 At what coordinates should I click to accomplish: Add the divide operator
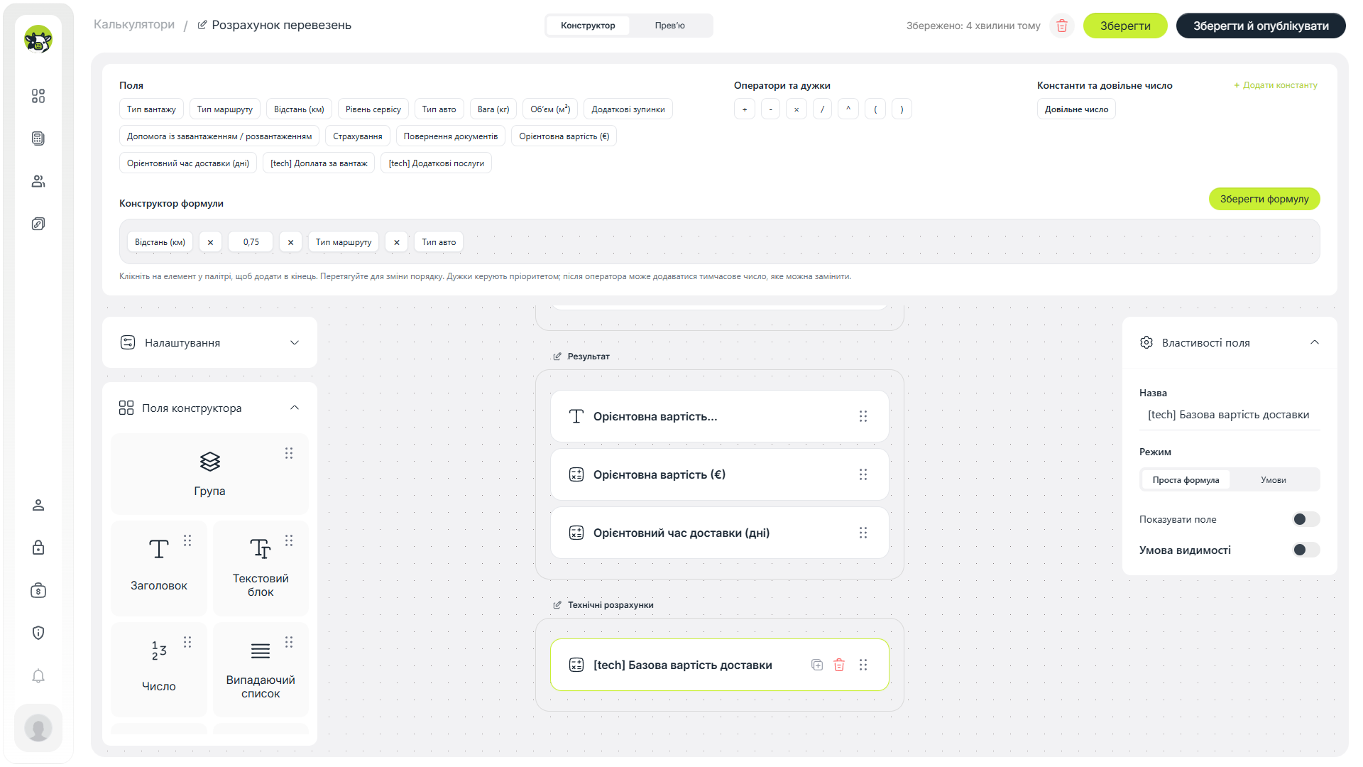[822, 109]
